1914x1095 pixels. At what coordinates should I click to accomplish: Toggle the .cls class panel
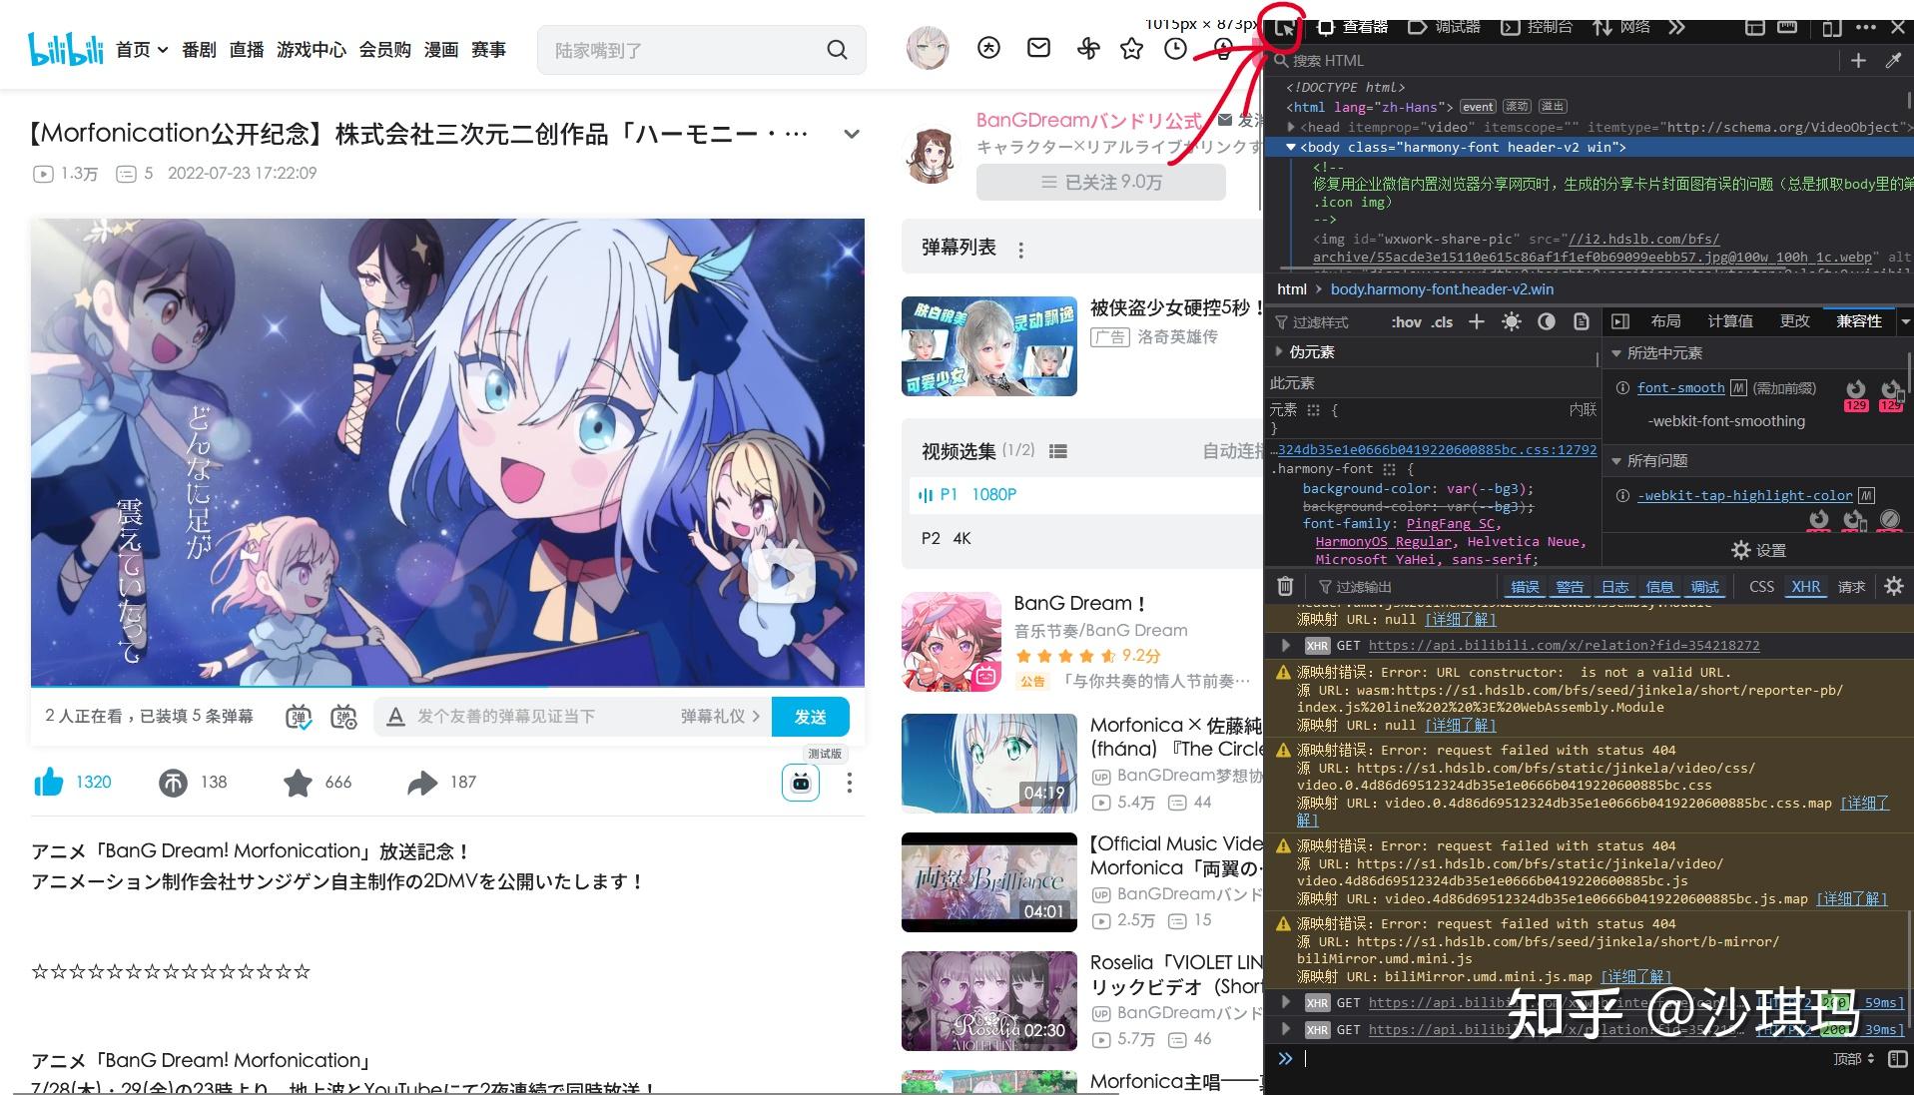pyautogui.click(x=1442, y=321)
